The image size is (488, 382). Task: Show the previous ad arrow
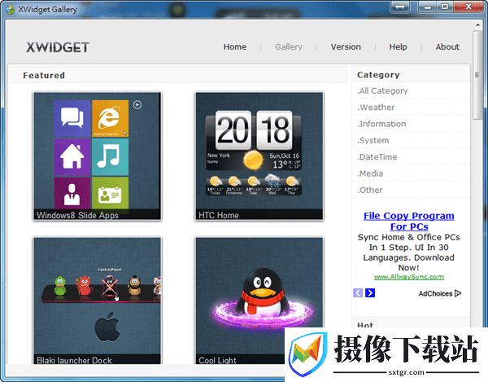click(358, 293)
